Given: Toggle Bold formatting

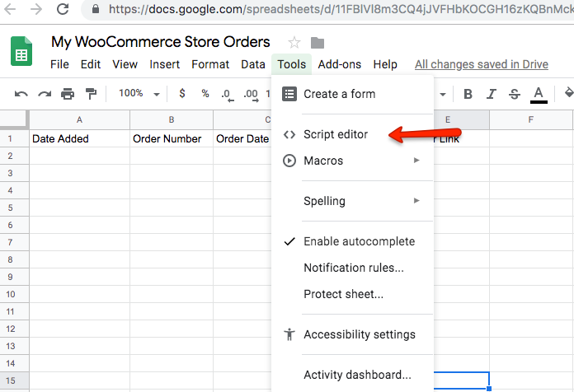Looking at the screenshot, I should click(468, 94).
